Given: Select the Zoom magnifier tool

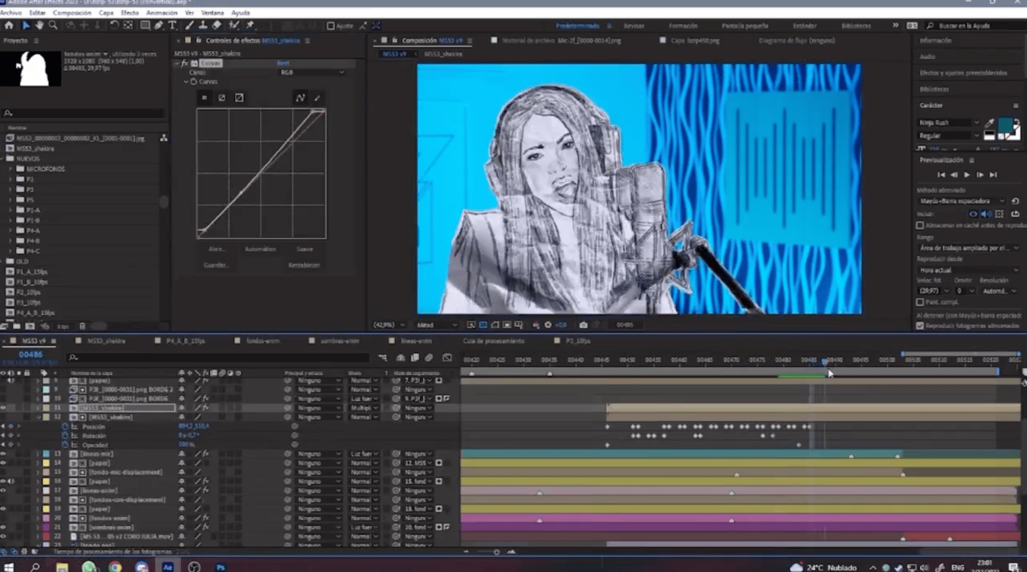Looking at the screenshot, I should (x=53, y=26).
